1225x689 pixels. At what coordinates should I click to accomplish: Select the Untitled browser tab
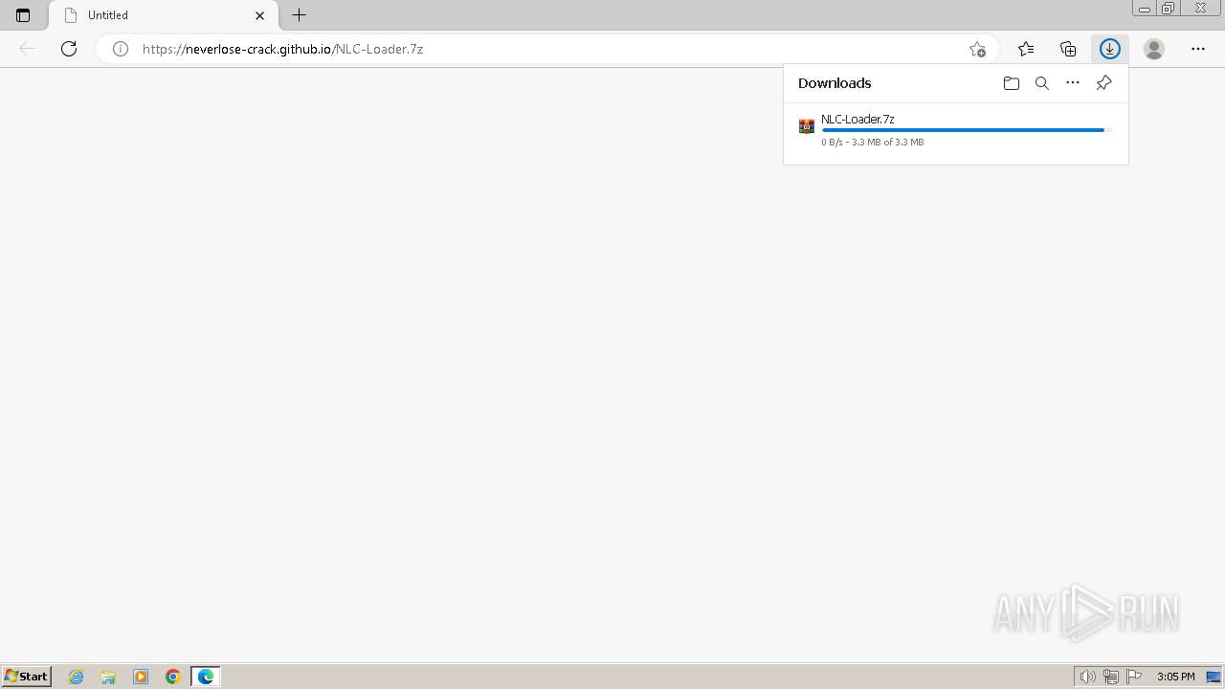coord(163,15)
